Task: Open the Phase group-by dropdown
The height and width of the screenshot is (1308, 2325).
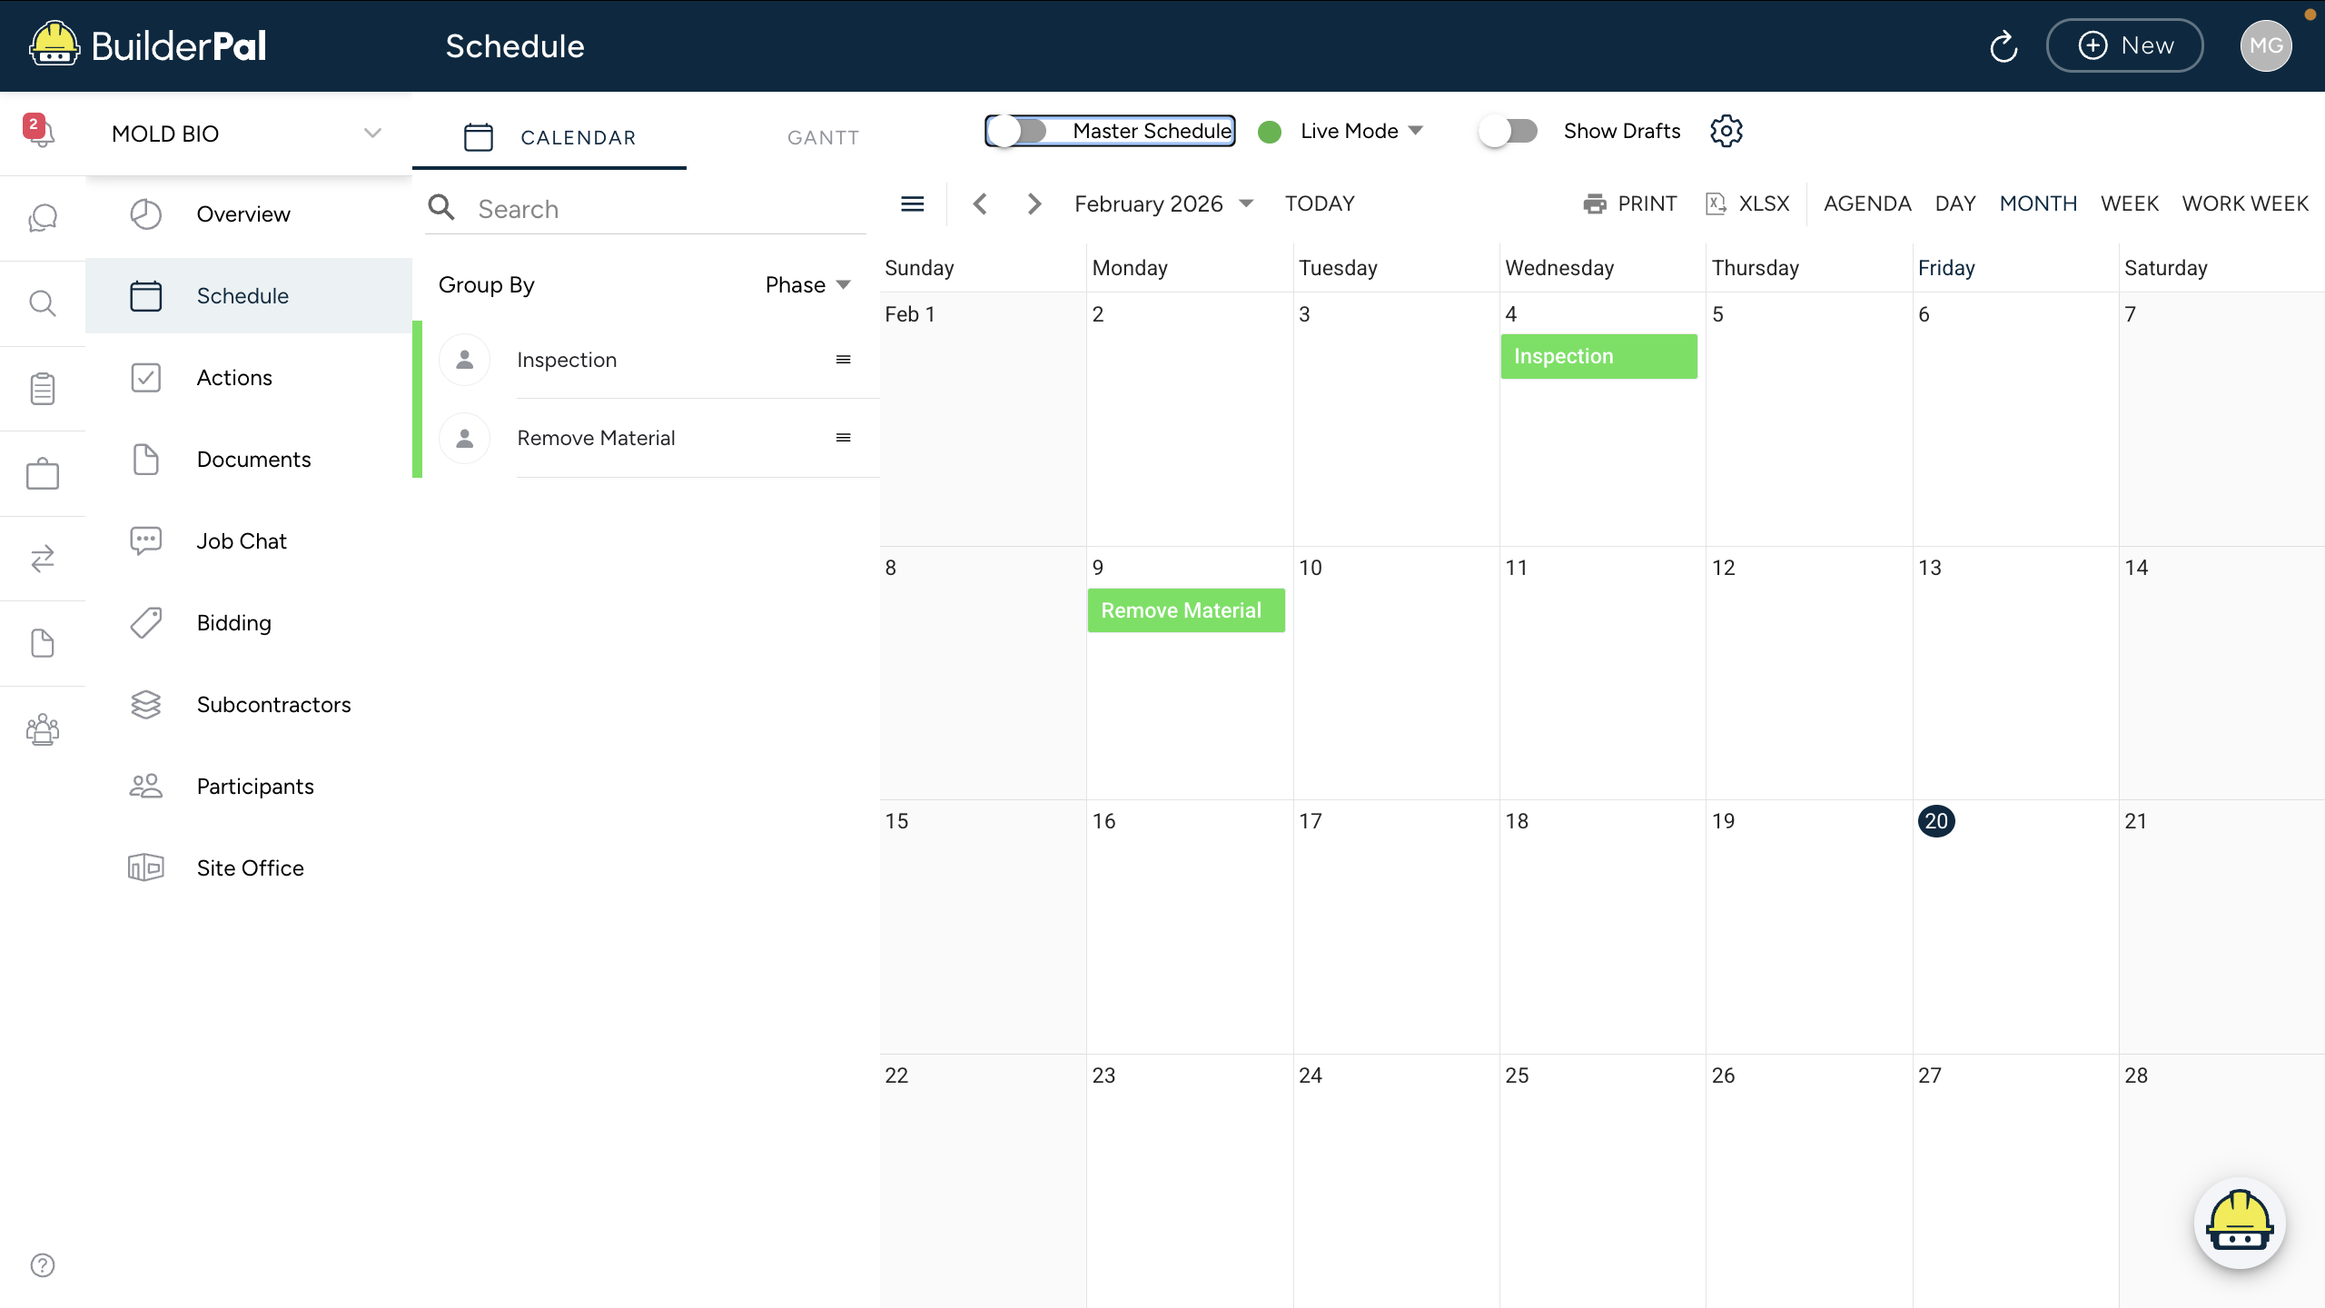Action: (x=806, y=285)
